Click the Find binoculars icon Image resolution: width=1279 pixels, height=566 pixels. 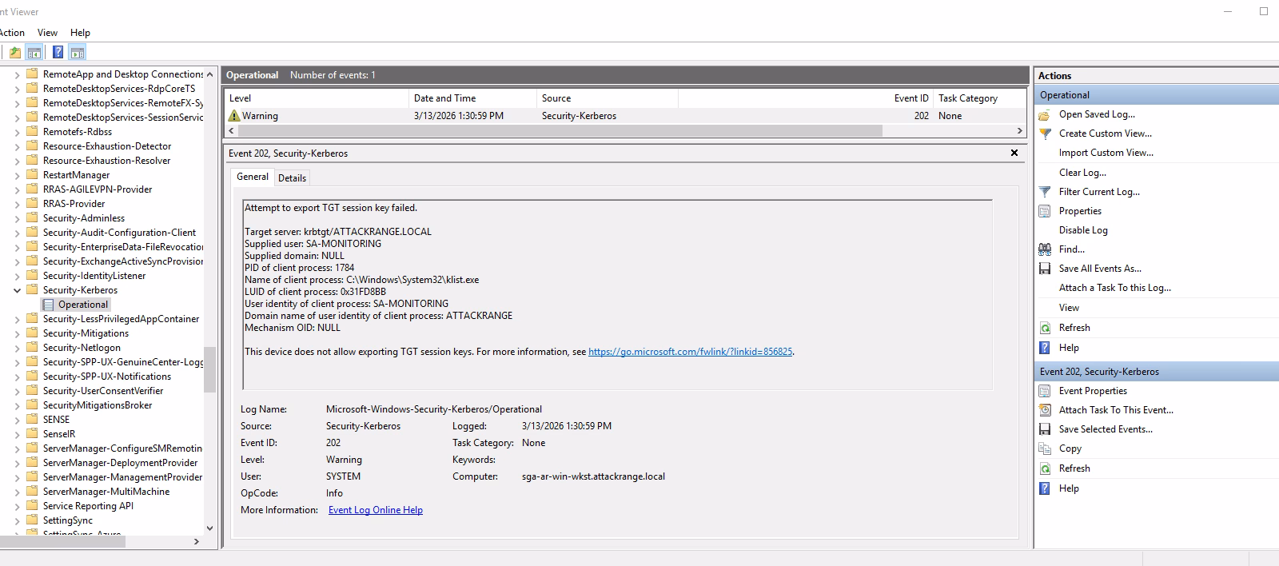tap(1044, 249)
